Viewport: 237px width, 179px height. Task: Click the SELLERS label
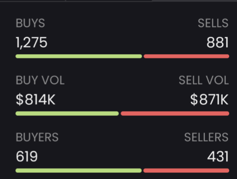pos(206,137)
